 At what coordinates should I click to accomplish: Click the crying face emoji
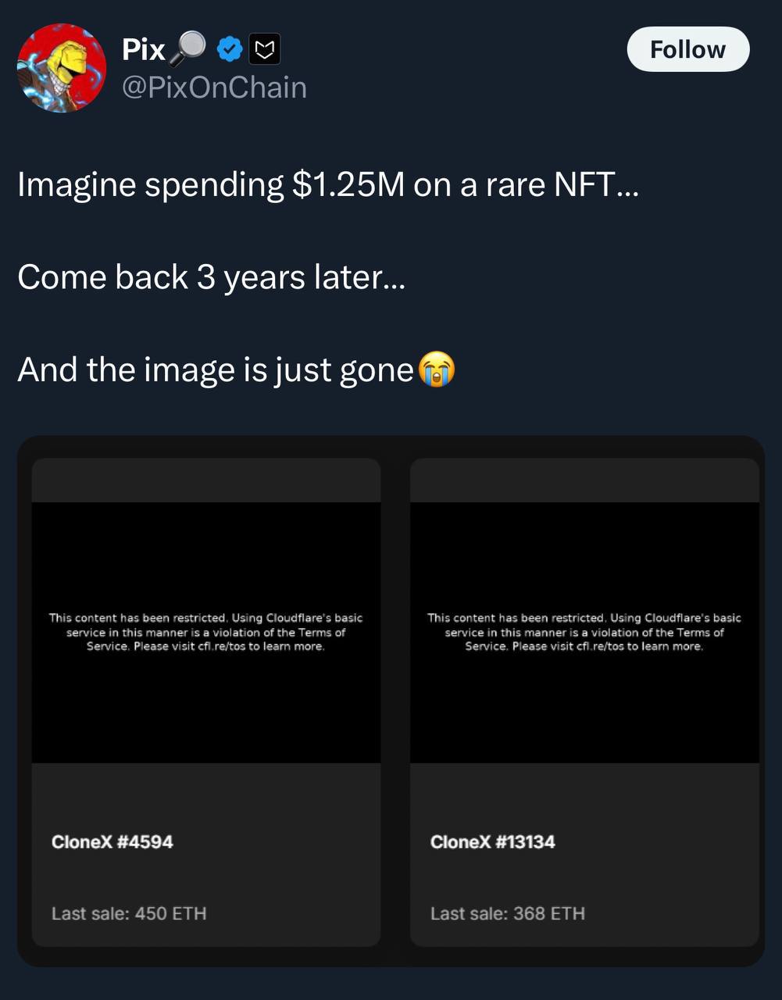click(x=437, y=370)
